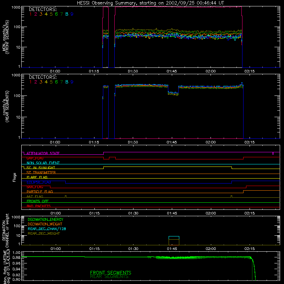The width and height of the screenshot is (284, 284).
Task: Select the FRONTS_OFF flag label
Action: coord(38,201)
